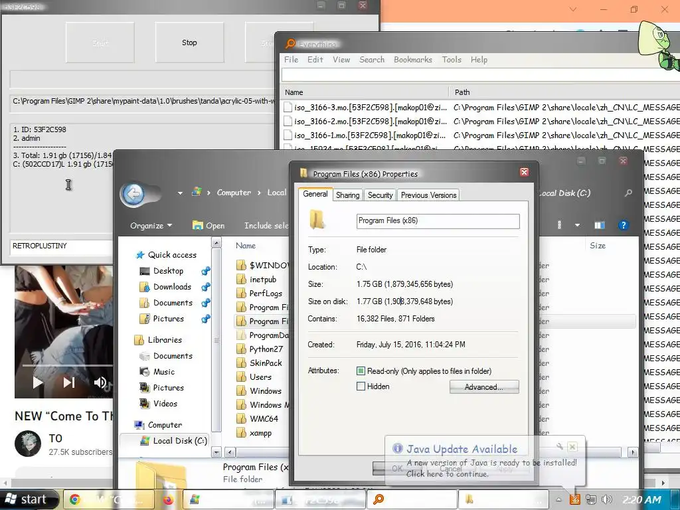The width and height of the screenshot is (680, 510).
Task: Close the Java Update balloon
Action: pyautogui.click(x=572, y=446)
